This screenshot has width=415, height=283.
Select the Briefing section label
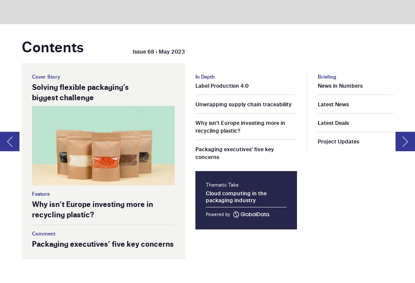tap(327, 77)
